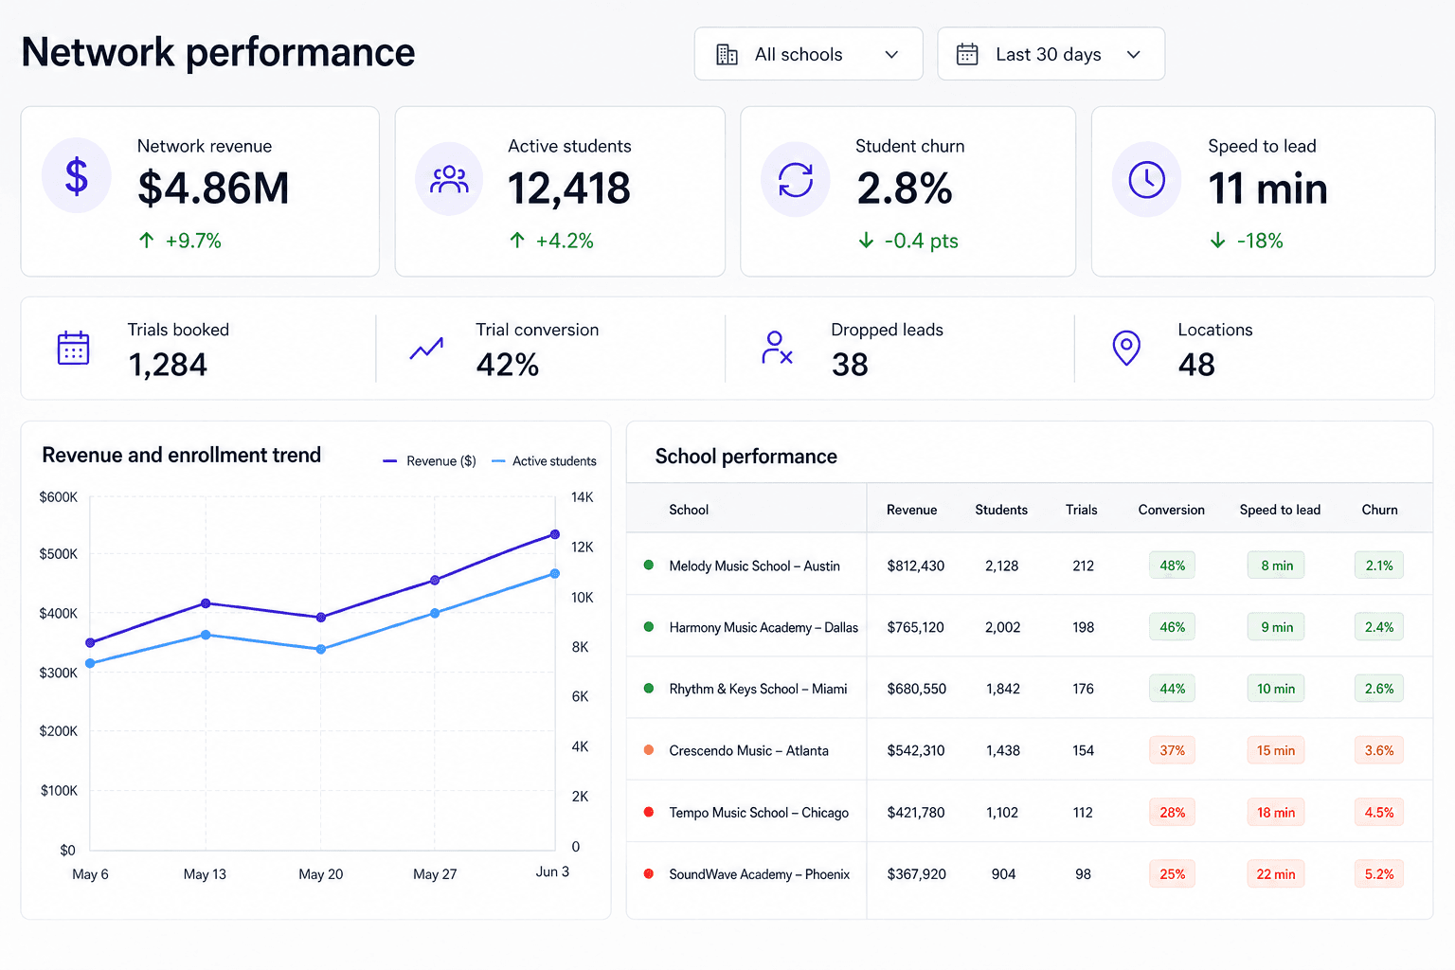The image size is (1455, 970).
Task: Click the down arrow beside -18%
Action: (1218, 241)
